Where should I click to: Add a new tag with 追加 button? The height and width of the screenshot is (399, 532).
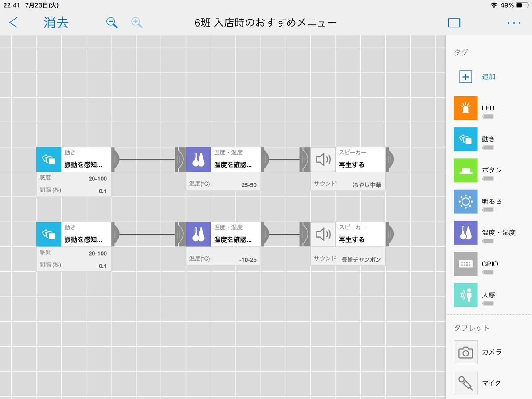(x=465, y=77)
